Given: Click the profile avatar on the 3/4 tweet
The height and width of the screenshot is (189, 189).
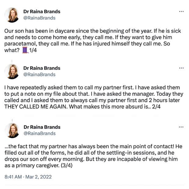Looking at the screenshot, I should pyautogui.click(x=12, y=130).
